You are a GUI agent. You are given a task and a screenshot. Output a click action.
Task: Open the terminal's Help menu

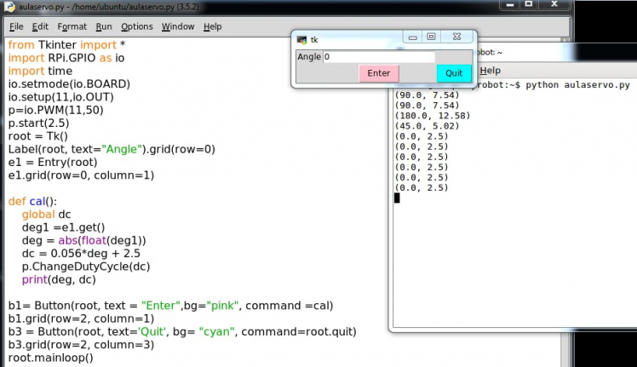[490, 71]
